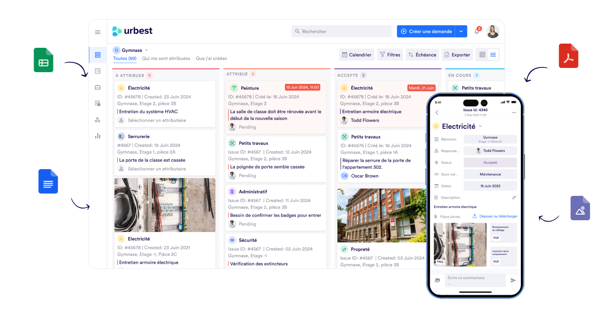The image size is (614, 328).
Task: Open the user profile avatar
Action: tap(493, 31)
